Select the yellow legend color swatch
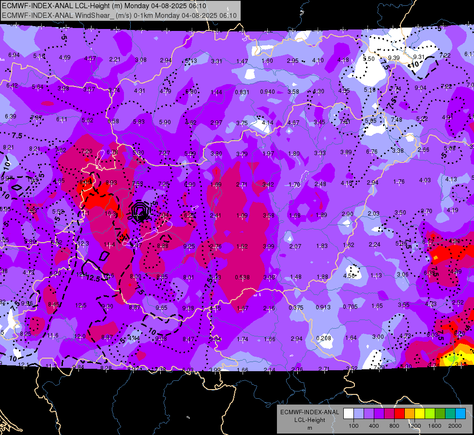Screen dimensions: 474x435 pos(420,414)
